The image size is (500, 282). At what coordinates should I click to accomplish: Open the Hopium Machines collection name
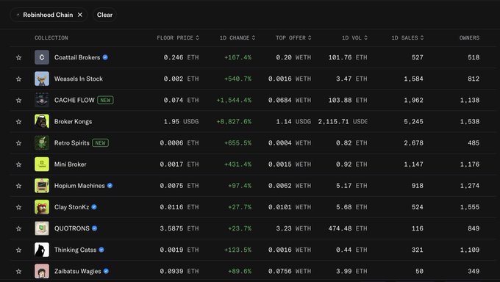click(x=79, y=186)
